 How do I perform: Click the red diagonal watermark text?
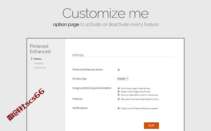coord(26,104)
